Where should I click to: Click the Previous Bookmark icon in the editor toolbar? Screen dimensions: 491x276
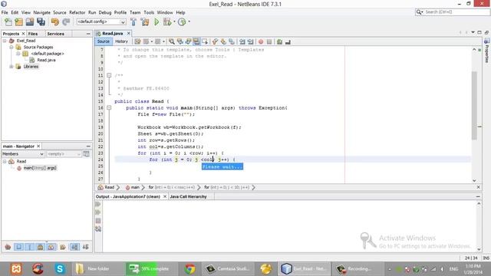[215, 41]
